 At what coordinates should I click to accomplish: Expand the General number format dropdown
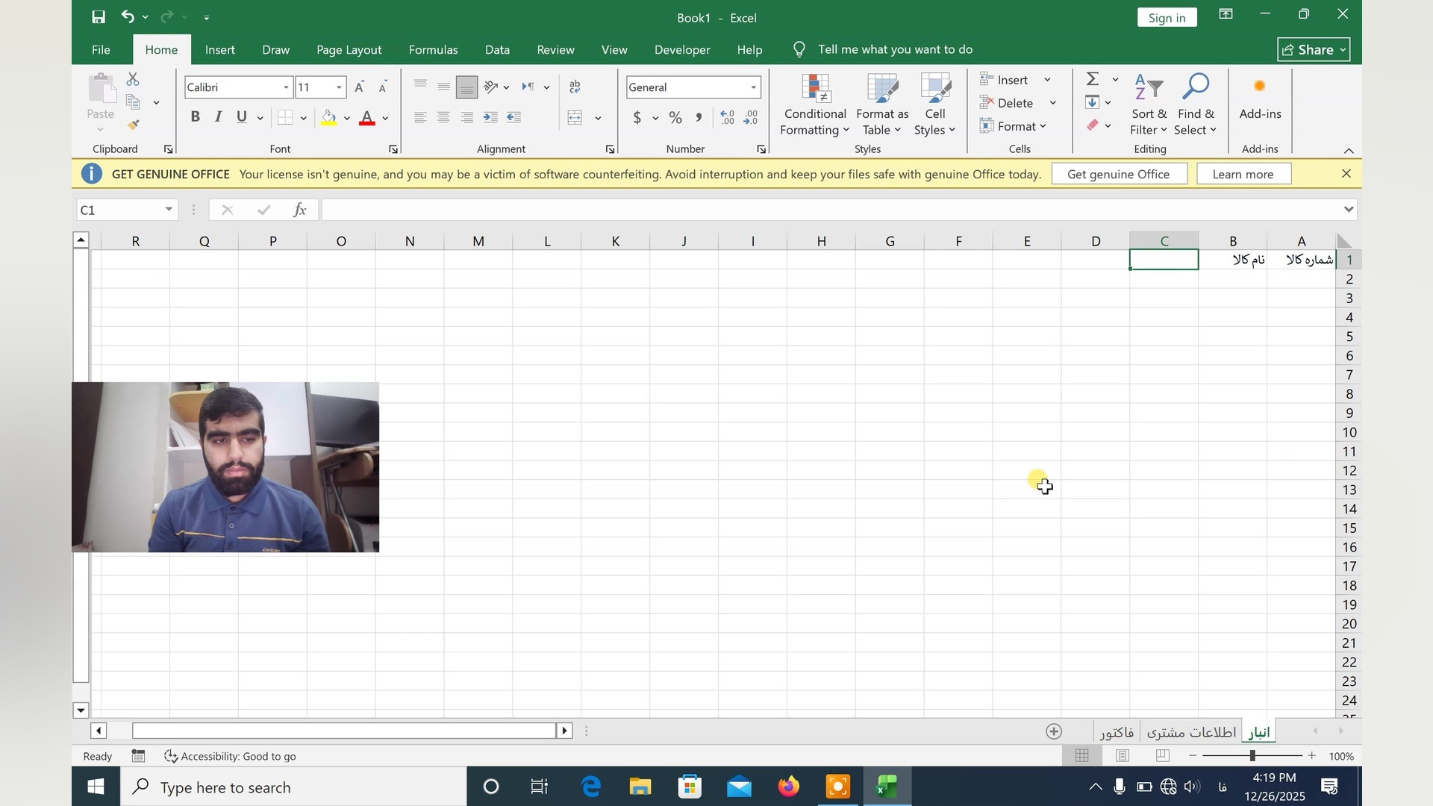(753, 87)
